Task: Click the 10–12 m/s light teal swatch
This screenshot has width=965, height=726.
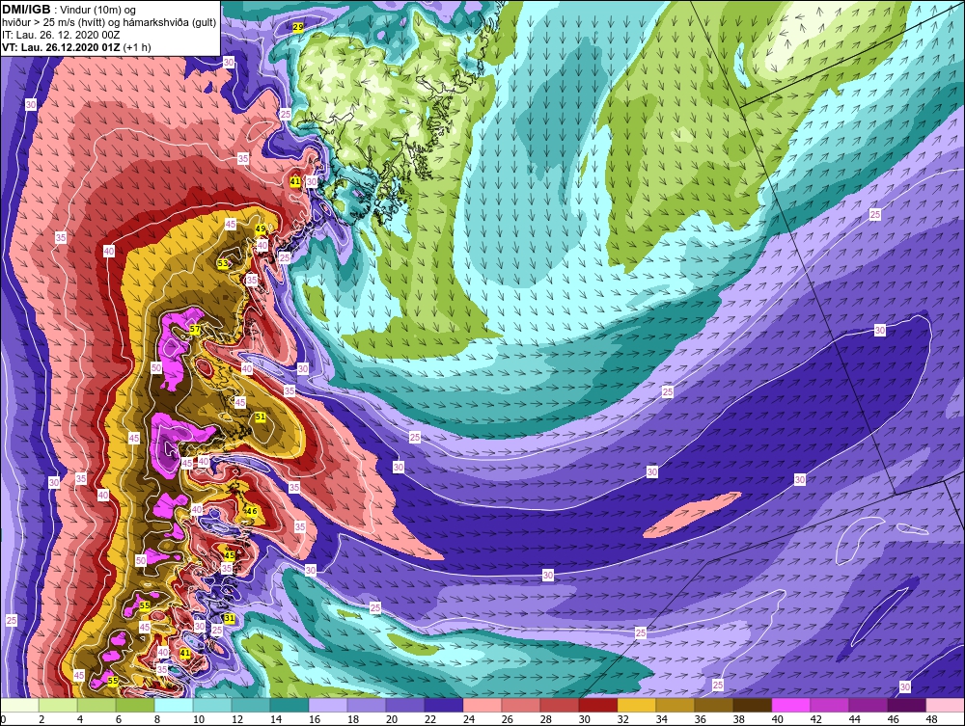Action: pyautogui.click(x=212, y=705)
